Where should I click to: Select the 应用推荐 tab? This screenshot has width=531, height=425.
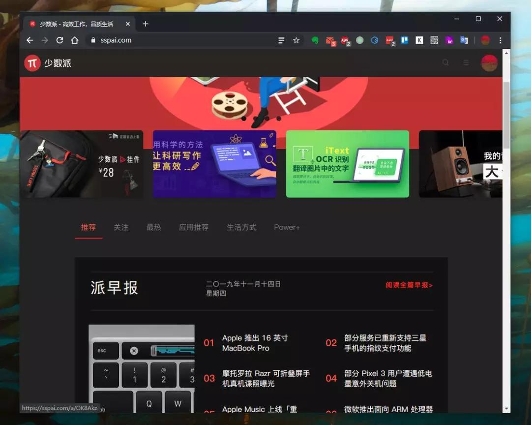tap(194, 227)
